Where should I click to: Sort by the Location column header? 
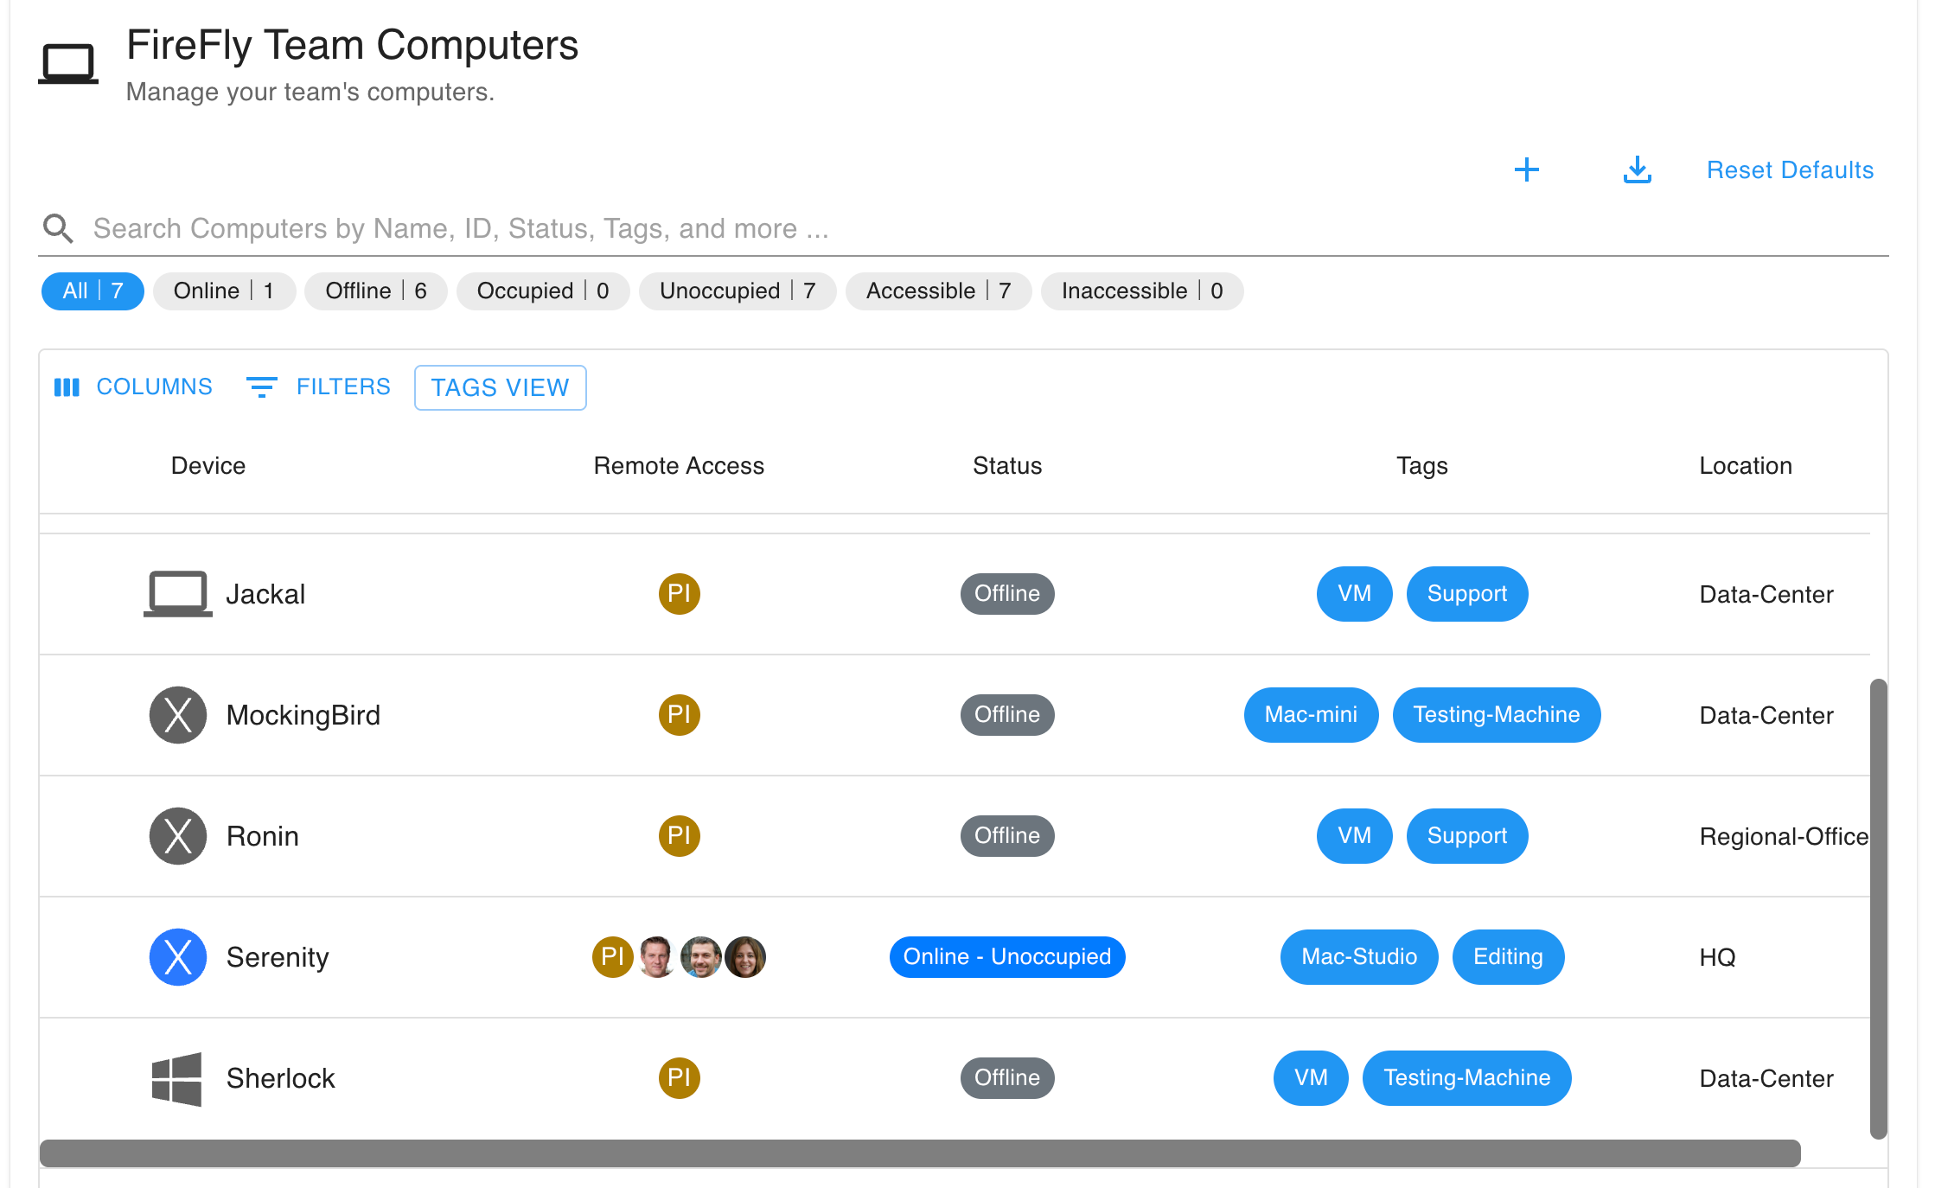pyautogui.click(x=1746, y=466)
